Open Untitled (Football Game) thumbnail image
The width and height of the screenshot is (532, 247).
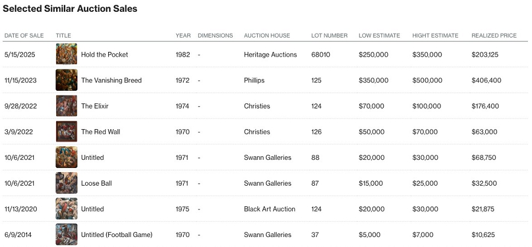tap(66, 234)
